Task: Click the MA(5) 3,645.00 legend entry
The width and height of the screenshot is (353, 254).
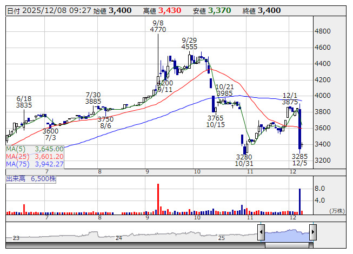Action: (35, 149)
